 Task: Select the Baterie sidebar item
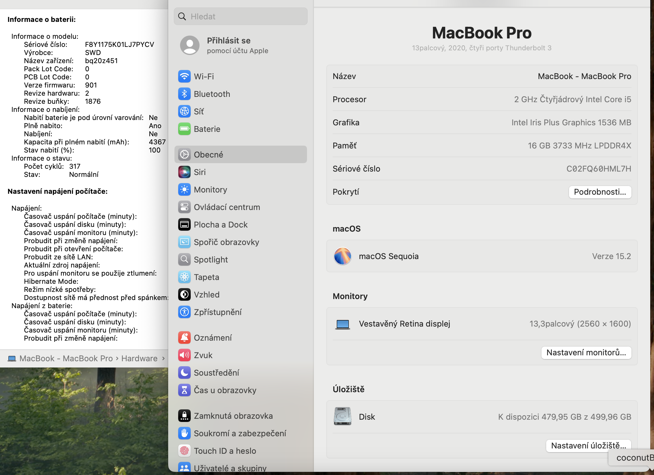(x=207, y=129)
